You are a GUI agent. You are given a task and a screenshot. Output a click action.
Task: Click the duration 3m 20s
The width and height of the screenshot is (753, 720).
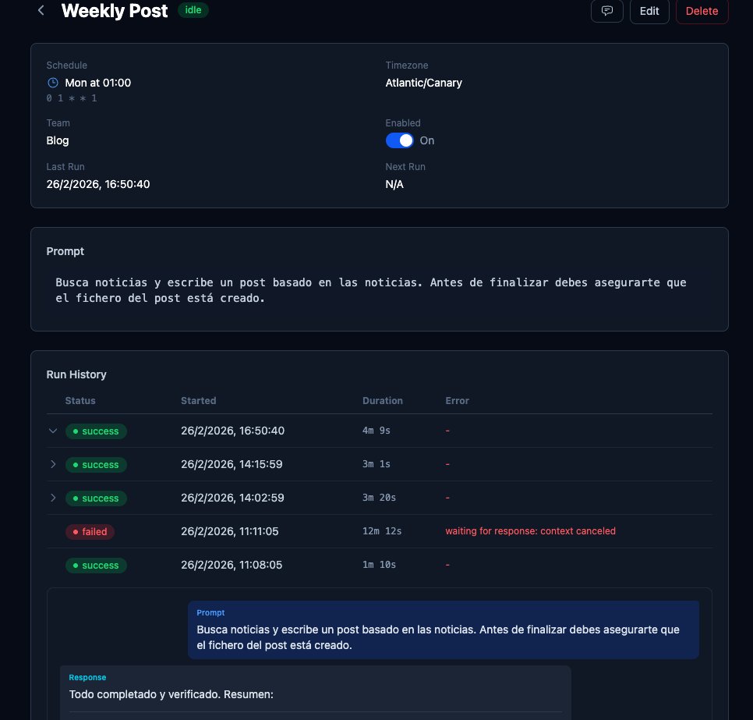click(379, 498)
